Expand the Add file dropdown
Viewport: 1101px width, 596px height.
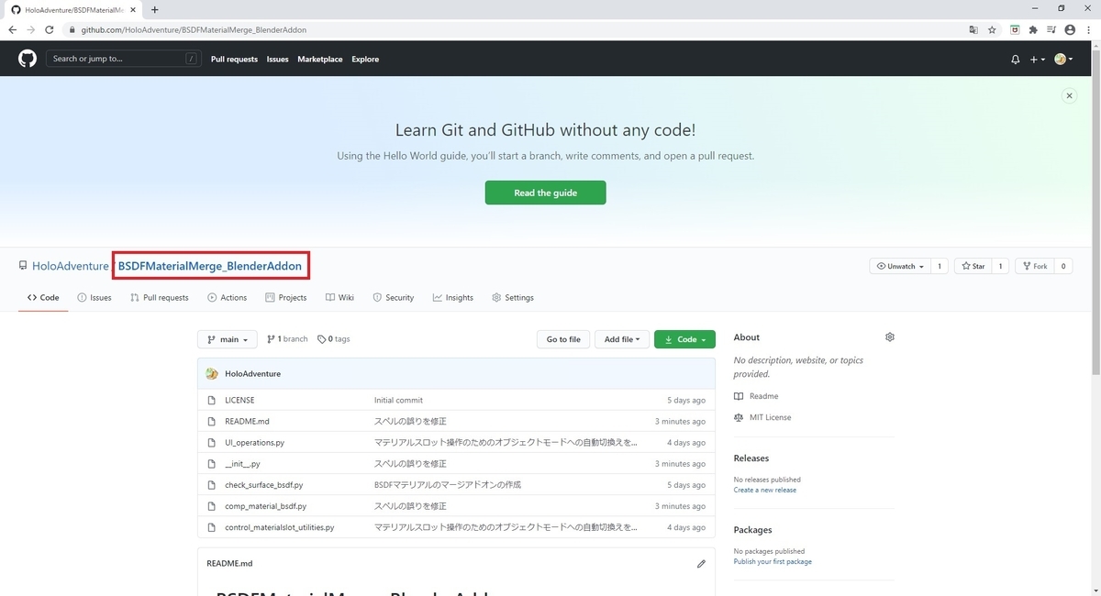point(622,339)
